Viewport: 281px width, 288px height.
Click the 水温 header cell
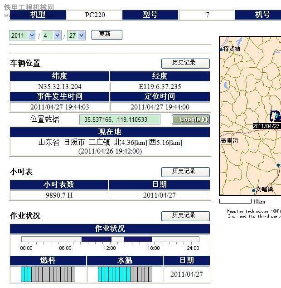(125, 260)
